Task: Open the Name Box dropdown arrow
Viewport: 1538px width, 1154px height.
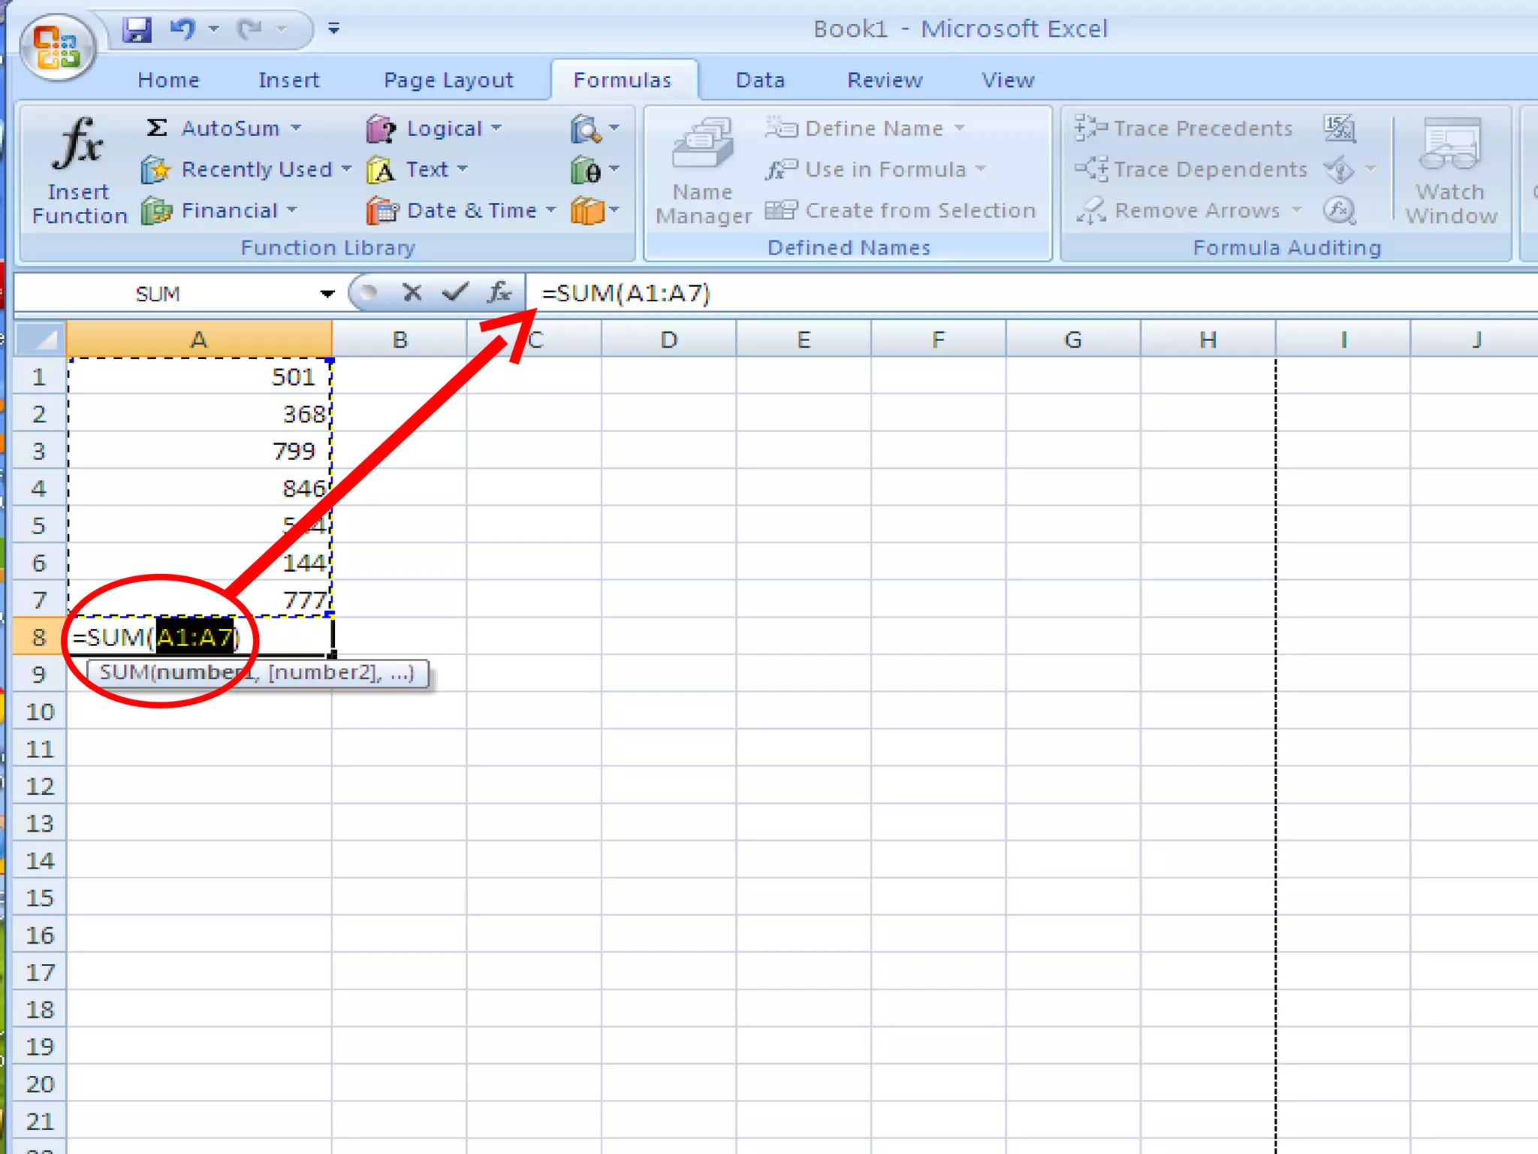Action: point(327,294)
